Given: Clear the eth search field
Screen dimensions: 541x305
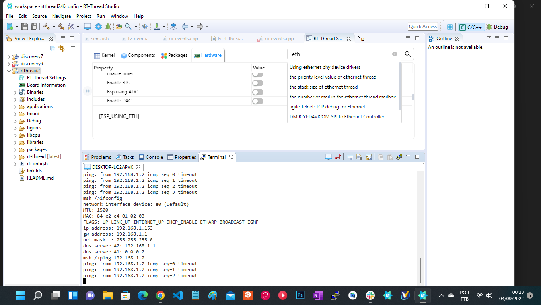Looking at the screenshot, I should (x=394, y=54).
